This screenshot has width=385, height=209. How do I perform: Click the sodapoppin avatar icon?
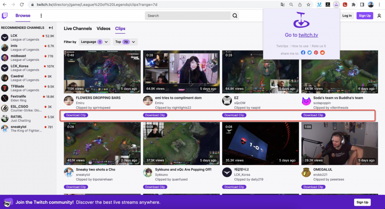point(306,101)
